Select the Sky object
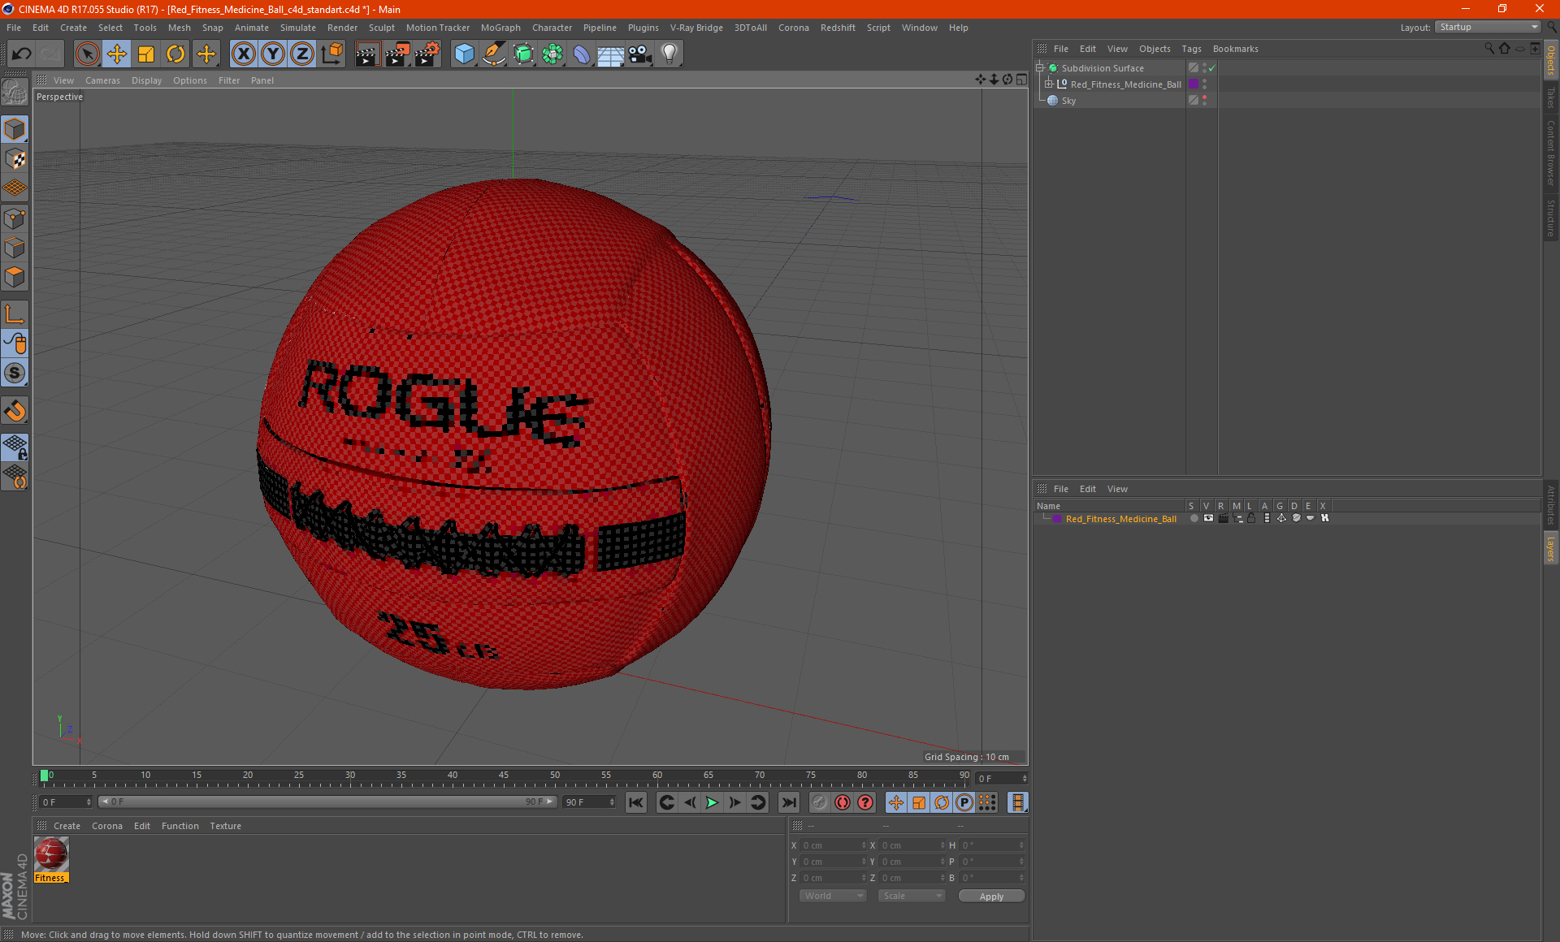 pyautogui.click(x=1068, y=101)
